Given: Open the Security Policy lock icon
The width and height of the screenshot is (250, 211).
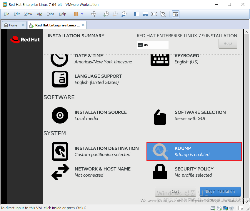Looking at the screenshot, I should (x=160, y=171).
